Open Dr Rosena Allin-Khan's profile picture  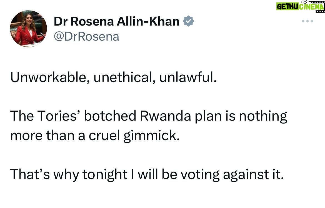28,29
